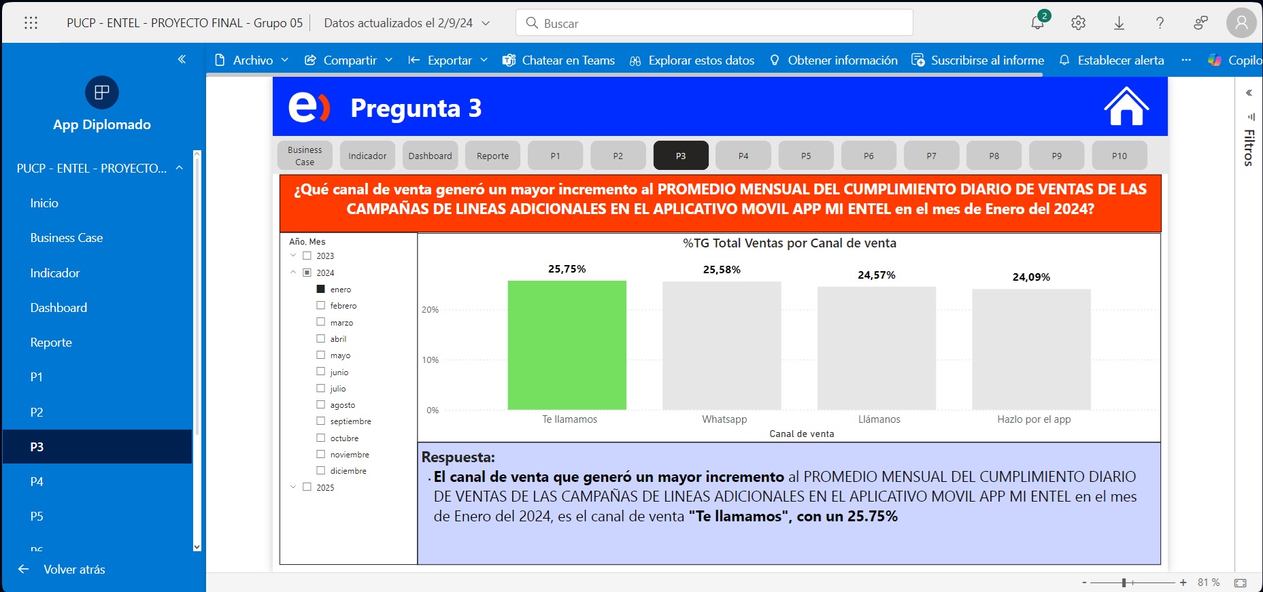Image resolution: width=1263 pixels, height=592 pixels.
Task: Check the abril checkbox
Action: coord(320,338)
